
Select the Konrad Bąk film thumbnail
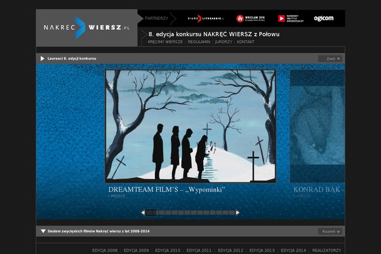(x=317, y=126)
